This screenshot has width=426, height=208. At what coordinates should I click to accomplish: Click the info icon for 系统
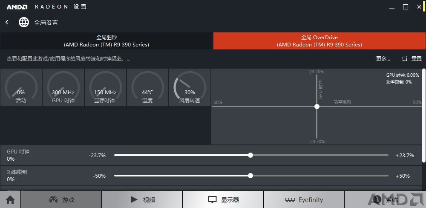pos(377,200)
